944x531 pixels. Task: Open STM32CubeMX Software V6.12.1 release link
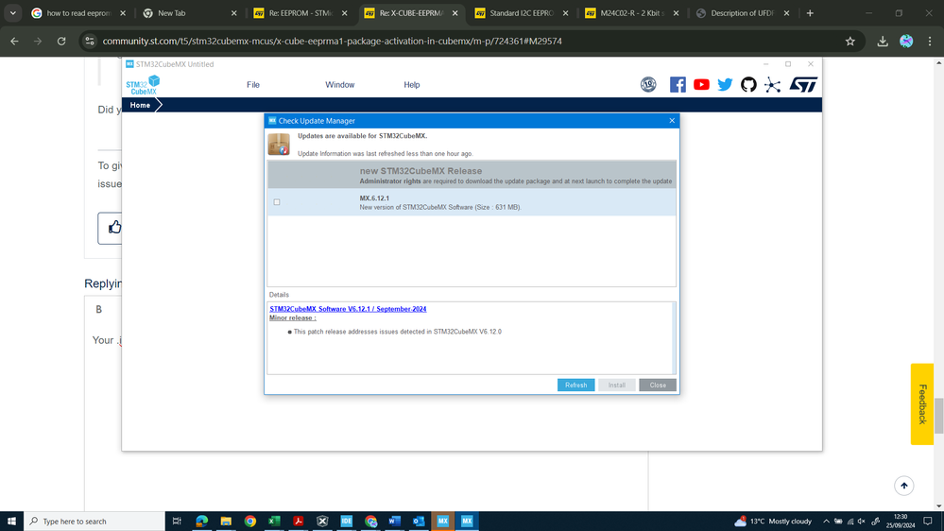click(348, 309)
